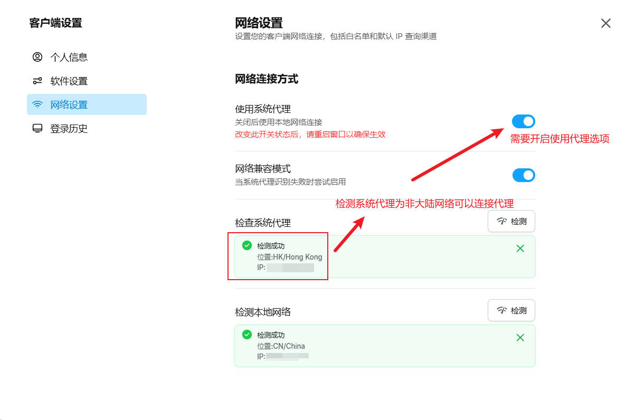Open the 个人信息 menu item

pyautogui.click(x=69, y=57)
